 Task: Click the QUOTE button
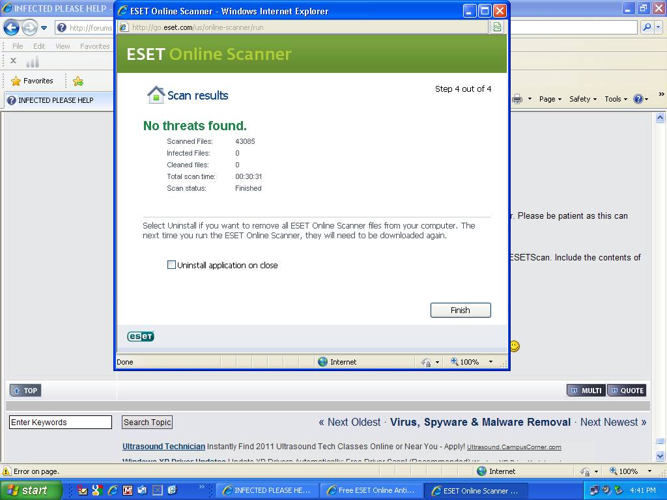pos(627,391)
